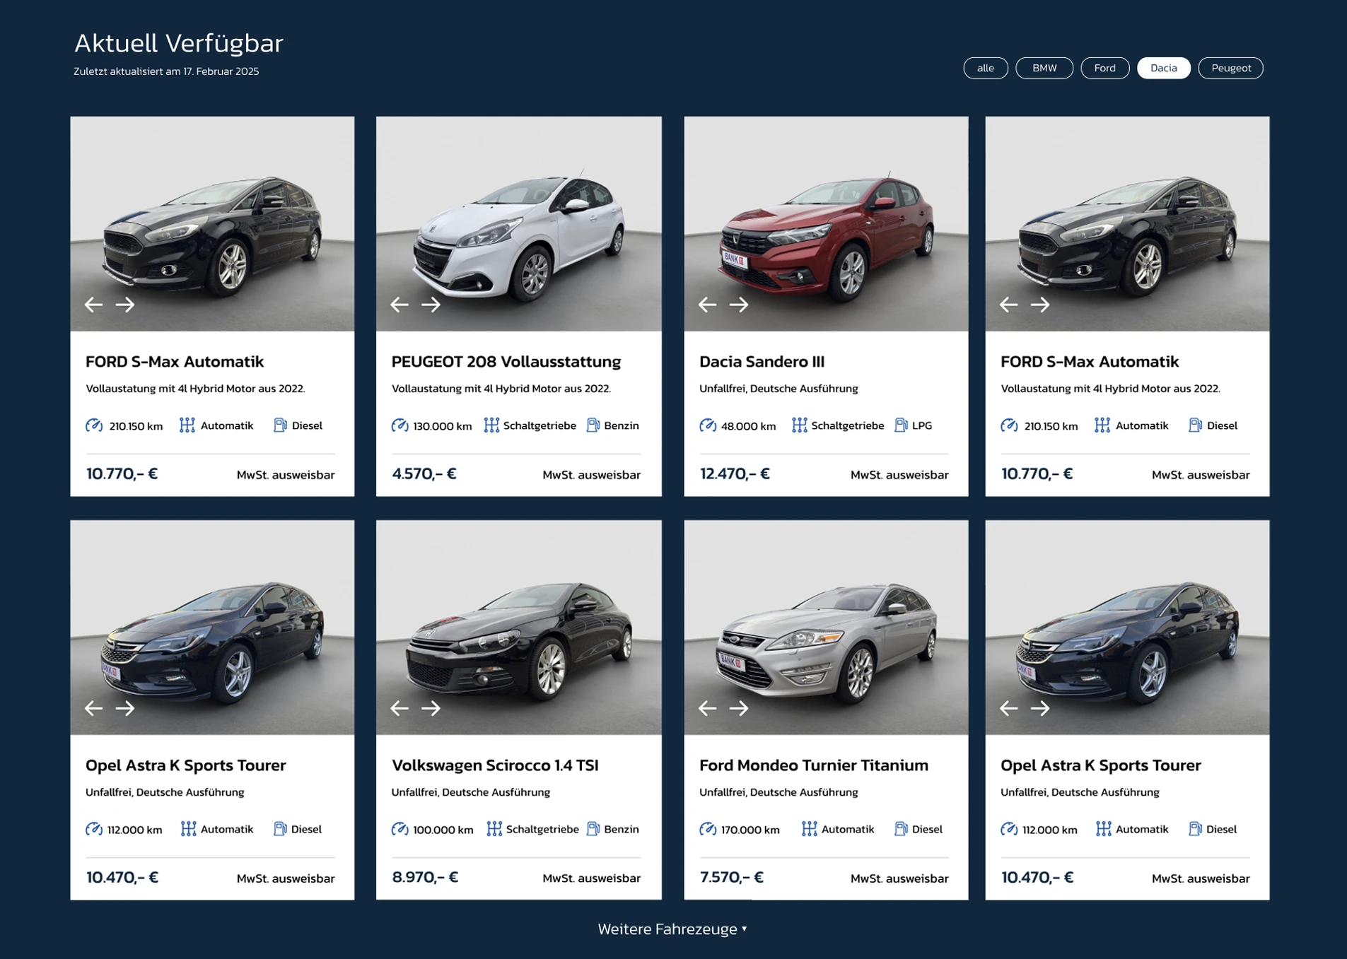Image resolution: width=1347 pixels, height=959 pixels.
Task: Switch to the Ford filter
Action: coord(1104,68)
